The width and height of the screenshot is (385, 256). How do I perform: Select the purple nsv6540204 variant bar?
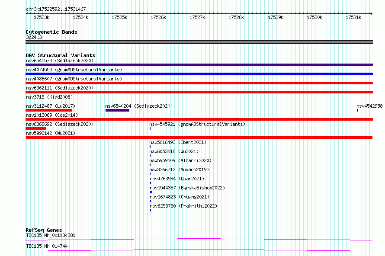click(x=117, y=110)
